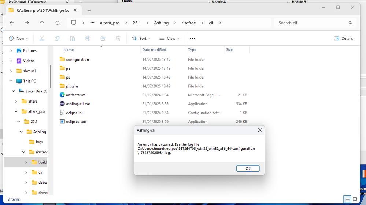366x205 pixels.
Task: Open chevron after cli in breadcrumb
Action: click(220, 23)
